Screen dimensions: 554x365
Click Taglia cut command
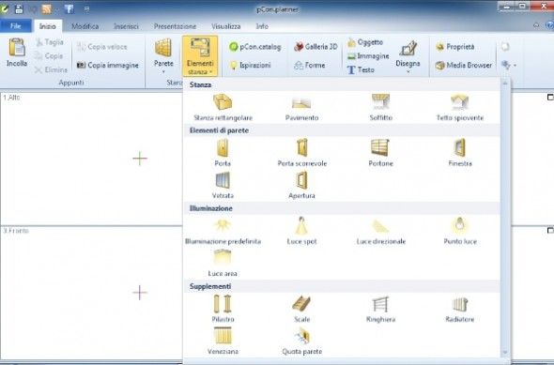click(x=50, y=42)
